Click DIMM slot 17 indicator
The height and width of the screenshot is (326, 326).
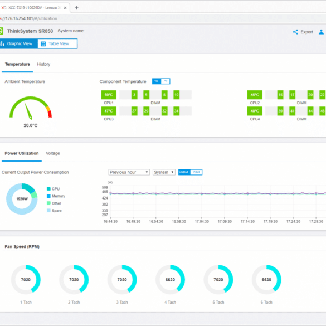point(293,95)
